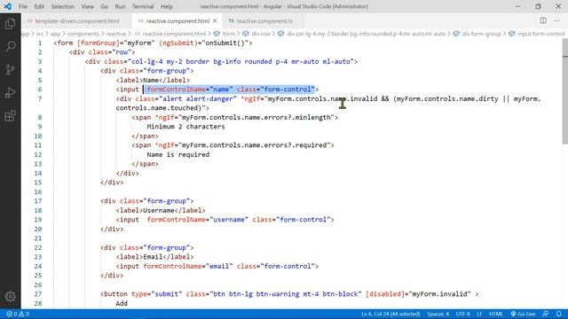Switch to reactive.component.ts tab
Viewport: 568px width, 319px height.
tap(264, 21)
